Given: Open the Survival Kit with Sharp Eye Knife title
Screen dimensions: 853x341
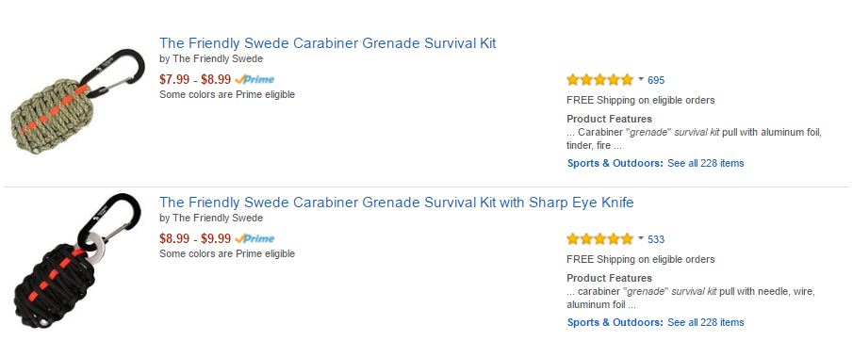Looking at the screenshot, I should pos(397,203).
